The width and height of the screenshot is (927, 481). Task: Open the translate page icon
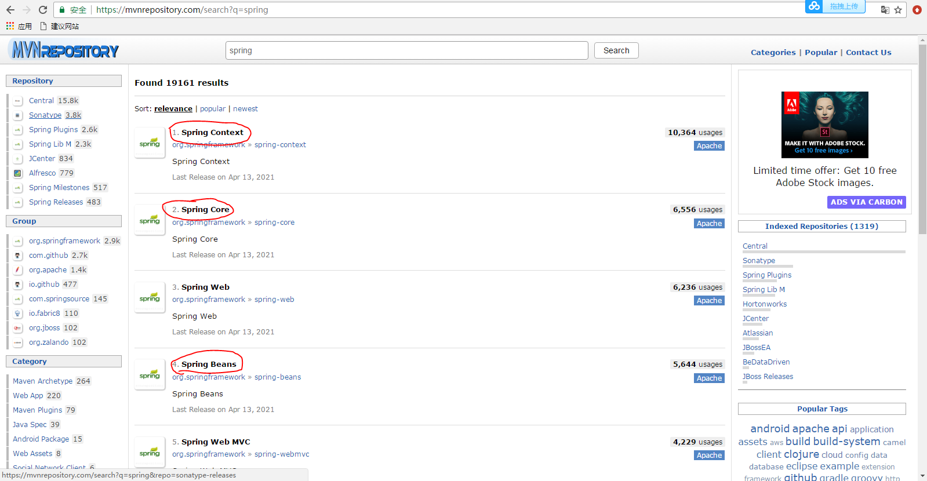885,10
